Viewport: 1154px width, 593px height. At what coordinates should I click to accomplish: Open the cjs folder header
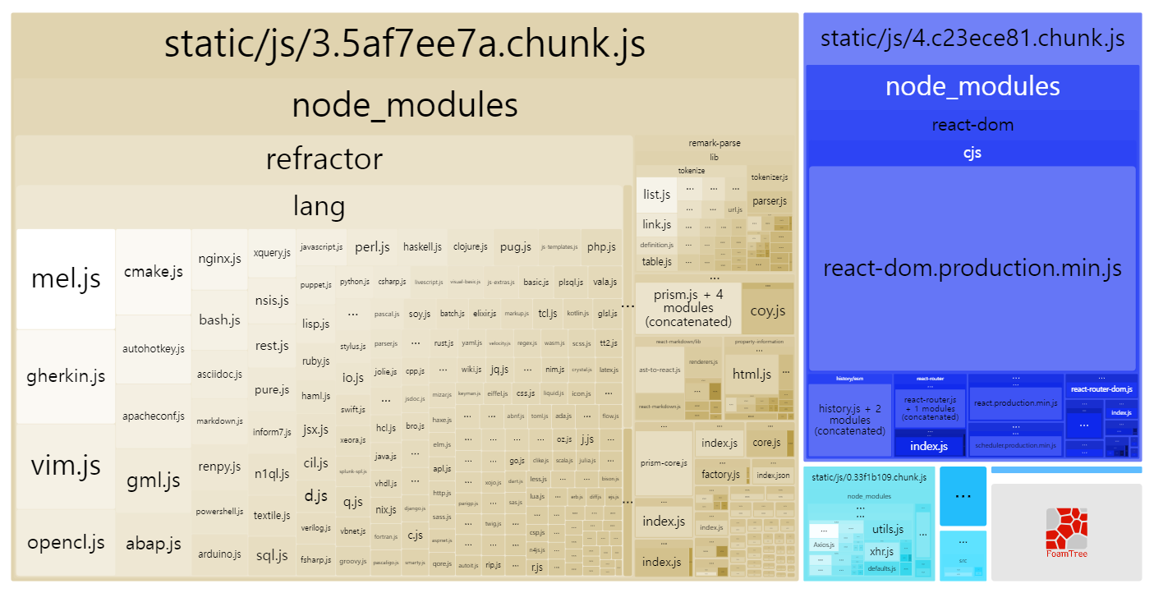click(972, 153)
